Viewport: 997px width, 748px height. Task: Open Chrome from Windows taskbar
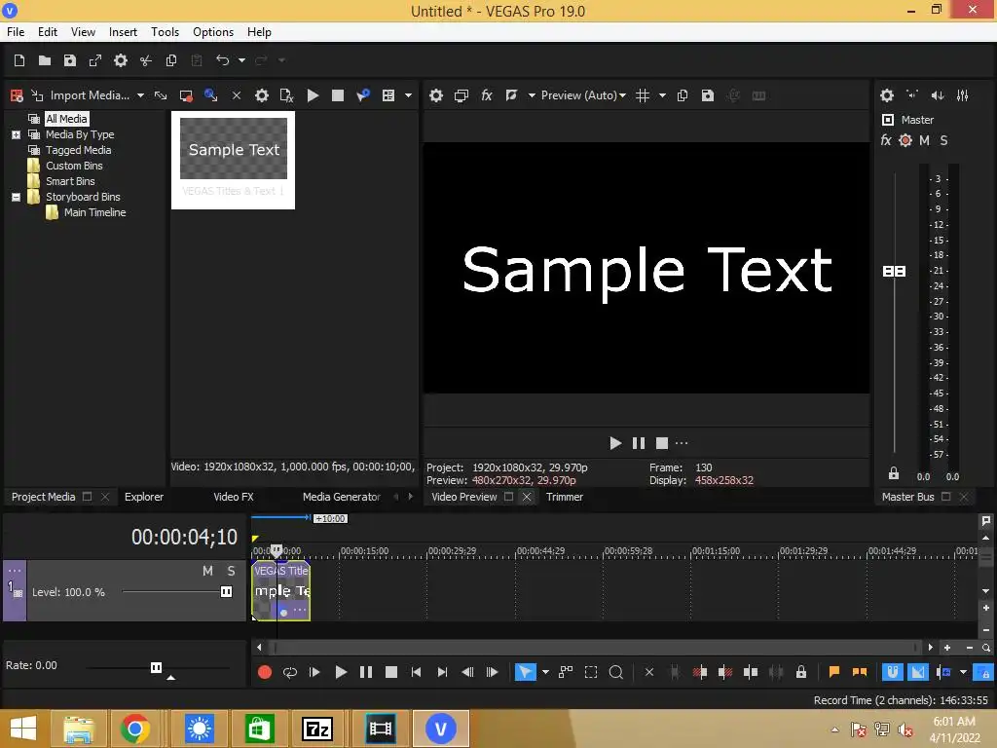(x=134, y=729)
